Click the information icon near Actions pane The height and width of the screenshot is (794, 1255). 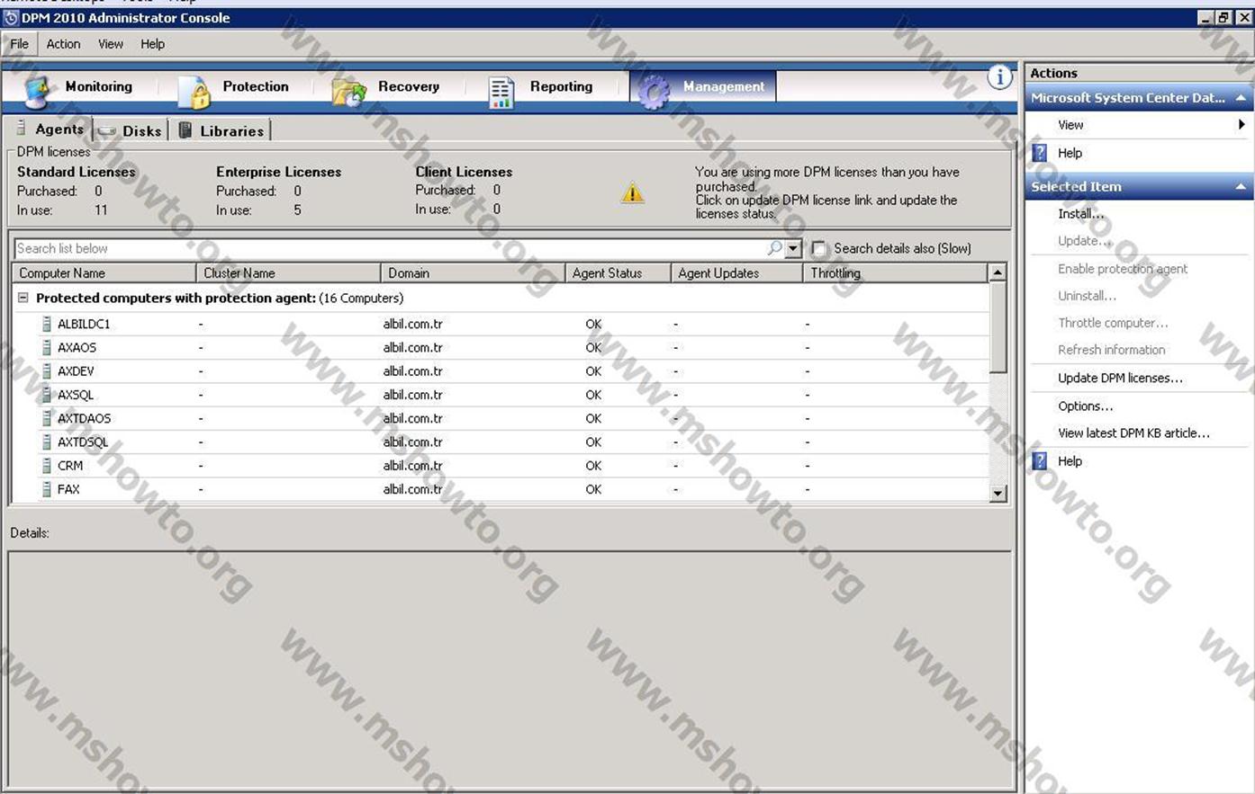click(x=999, y=77)
